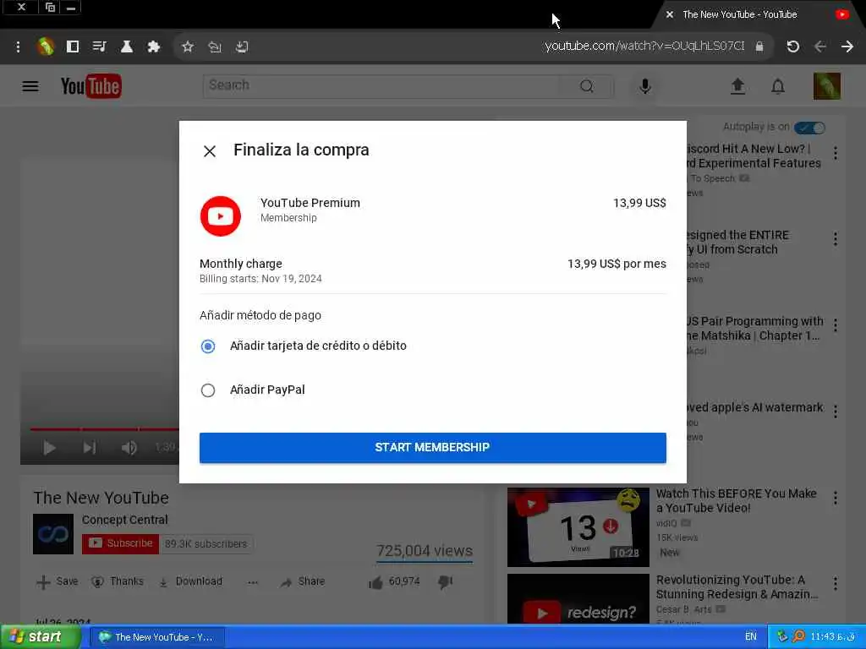Open options for Pair Programming video
The image size is (866, 649).
[x=836, y=325]
